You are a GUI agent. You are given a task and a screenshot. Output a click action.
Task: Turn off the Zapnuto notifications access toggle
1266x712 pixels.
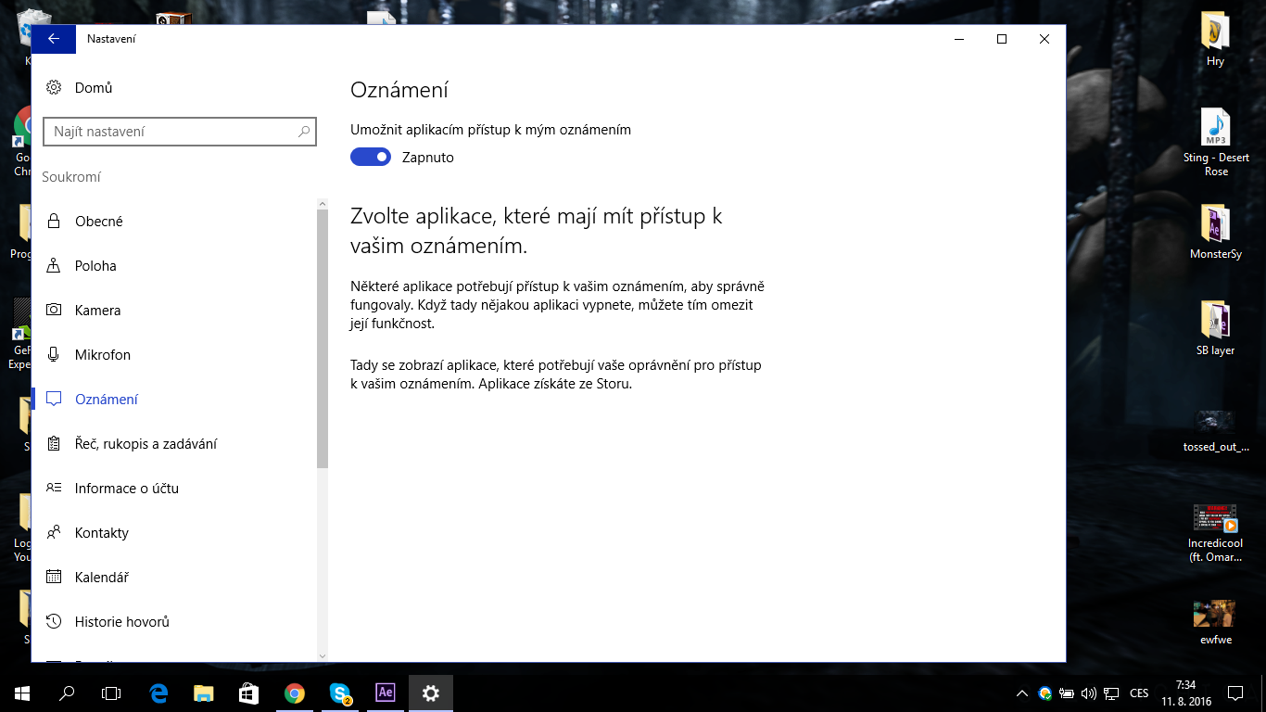point(371,158)
